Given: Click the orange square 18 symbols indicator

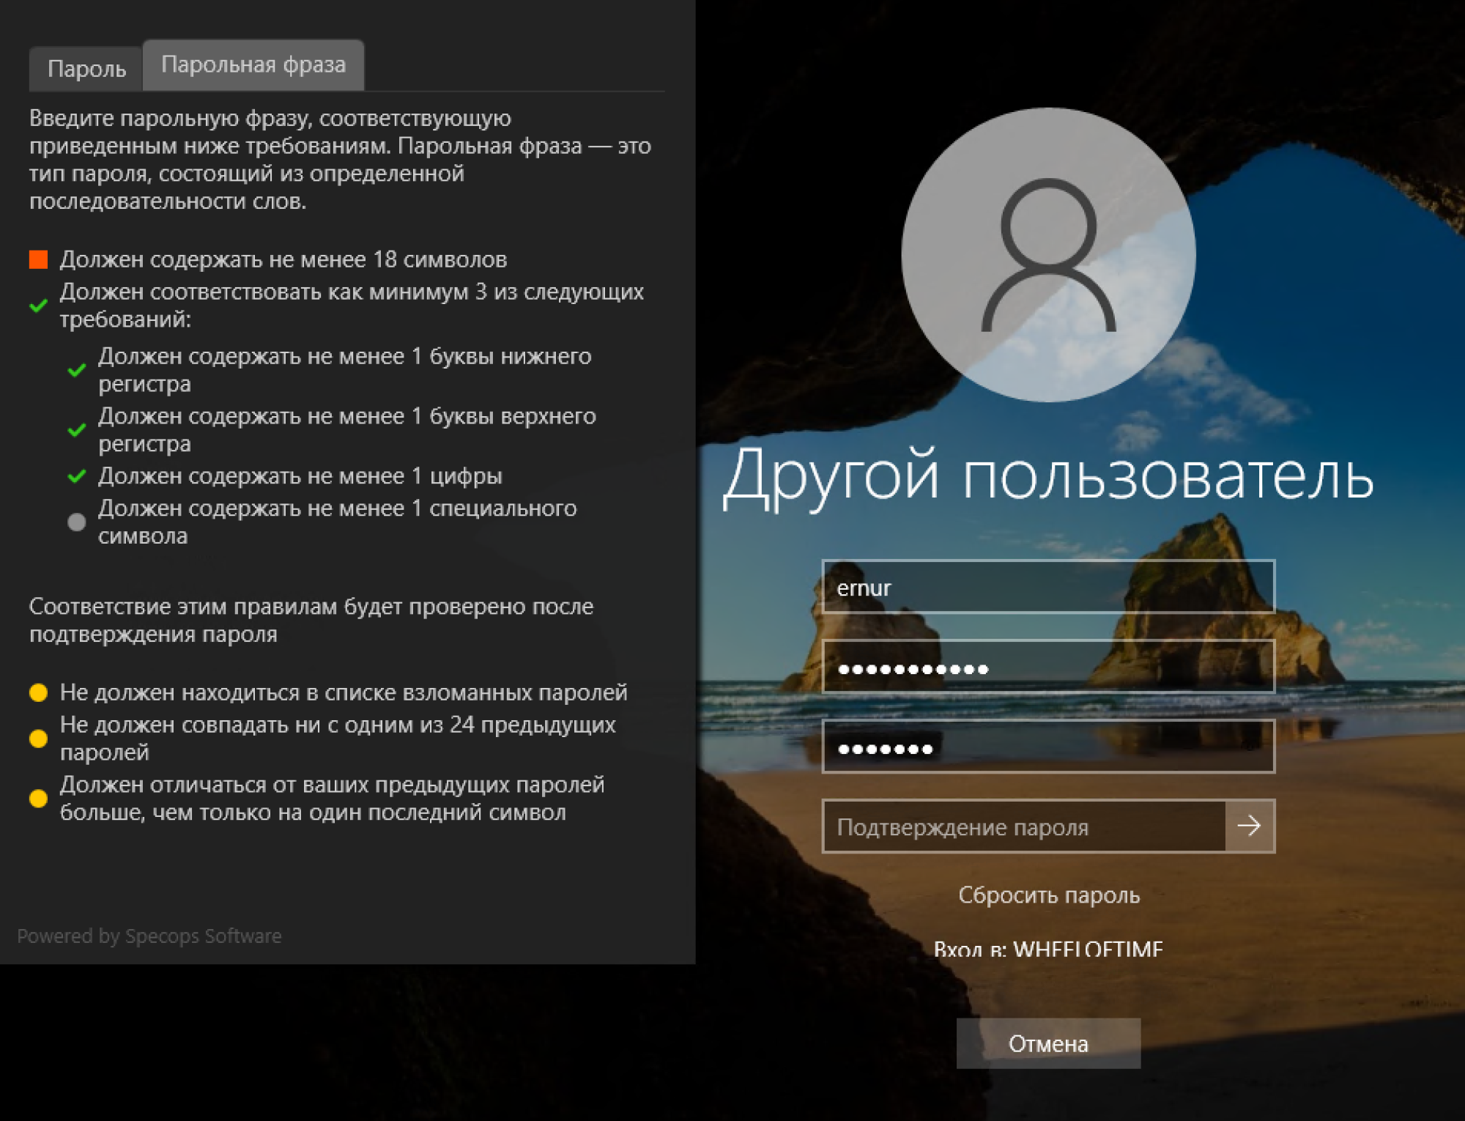Looking at the screenshot, I should coord(39,259).
